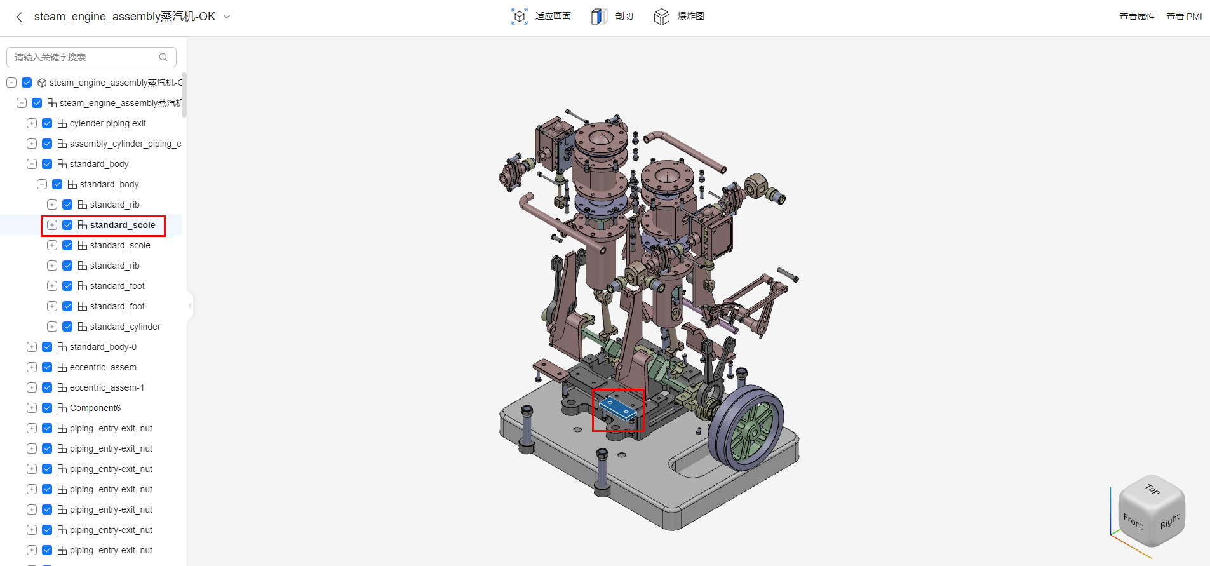Select standard_cylinder tree row
1210x566 pixels.
91,327
